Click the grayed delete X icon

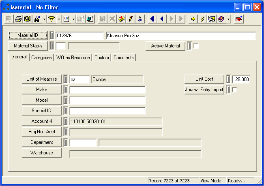pyautogui.click(x=112, y=19)
